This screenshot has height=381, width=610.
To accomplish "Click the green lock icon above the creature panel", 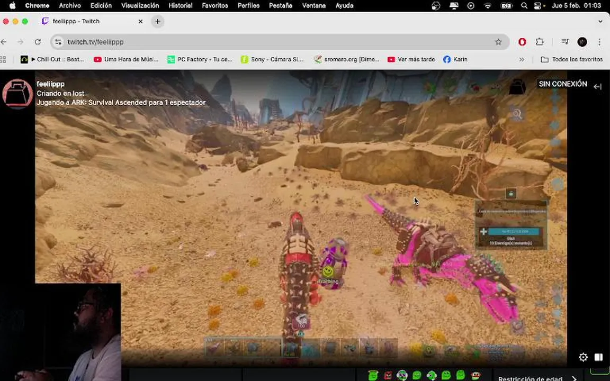I will click(511, 193).
